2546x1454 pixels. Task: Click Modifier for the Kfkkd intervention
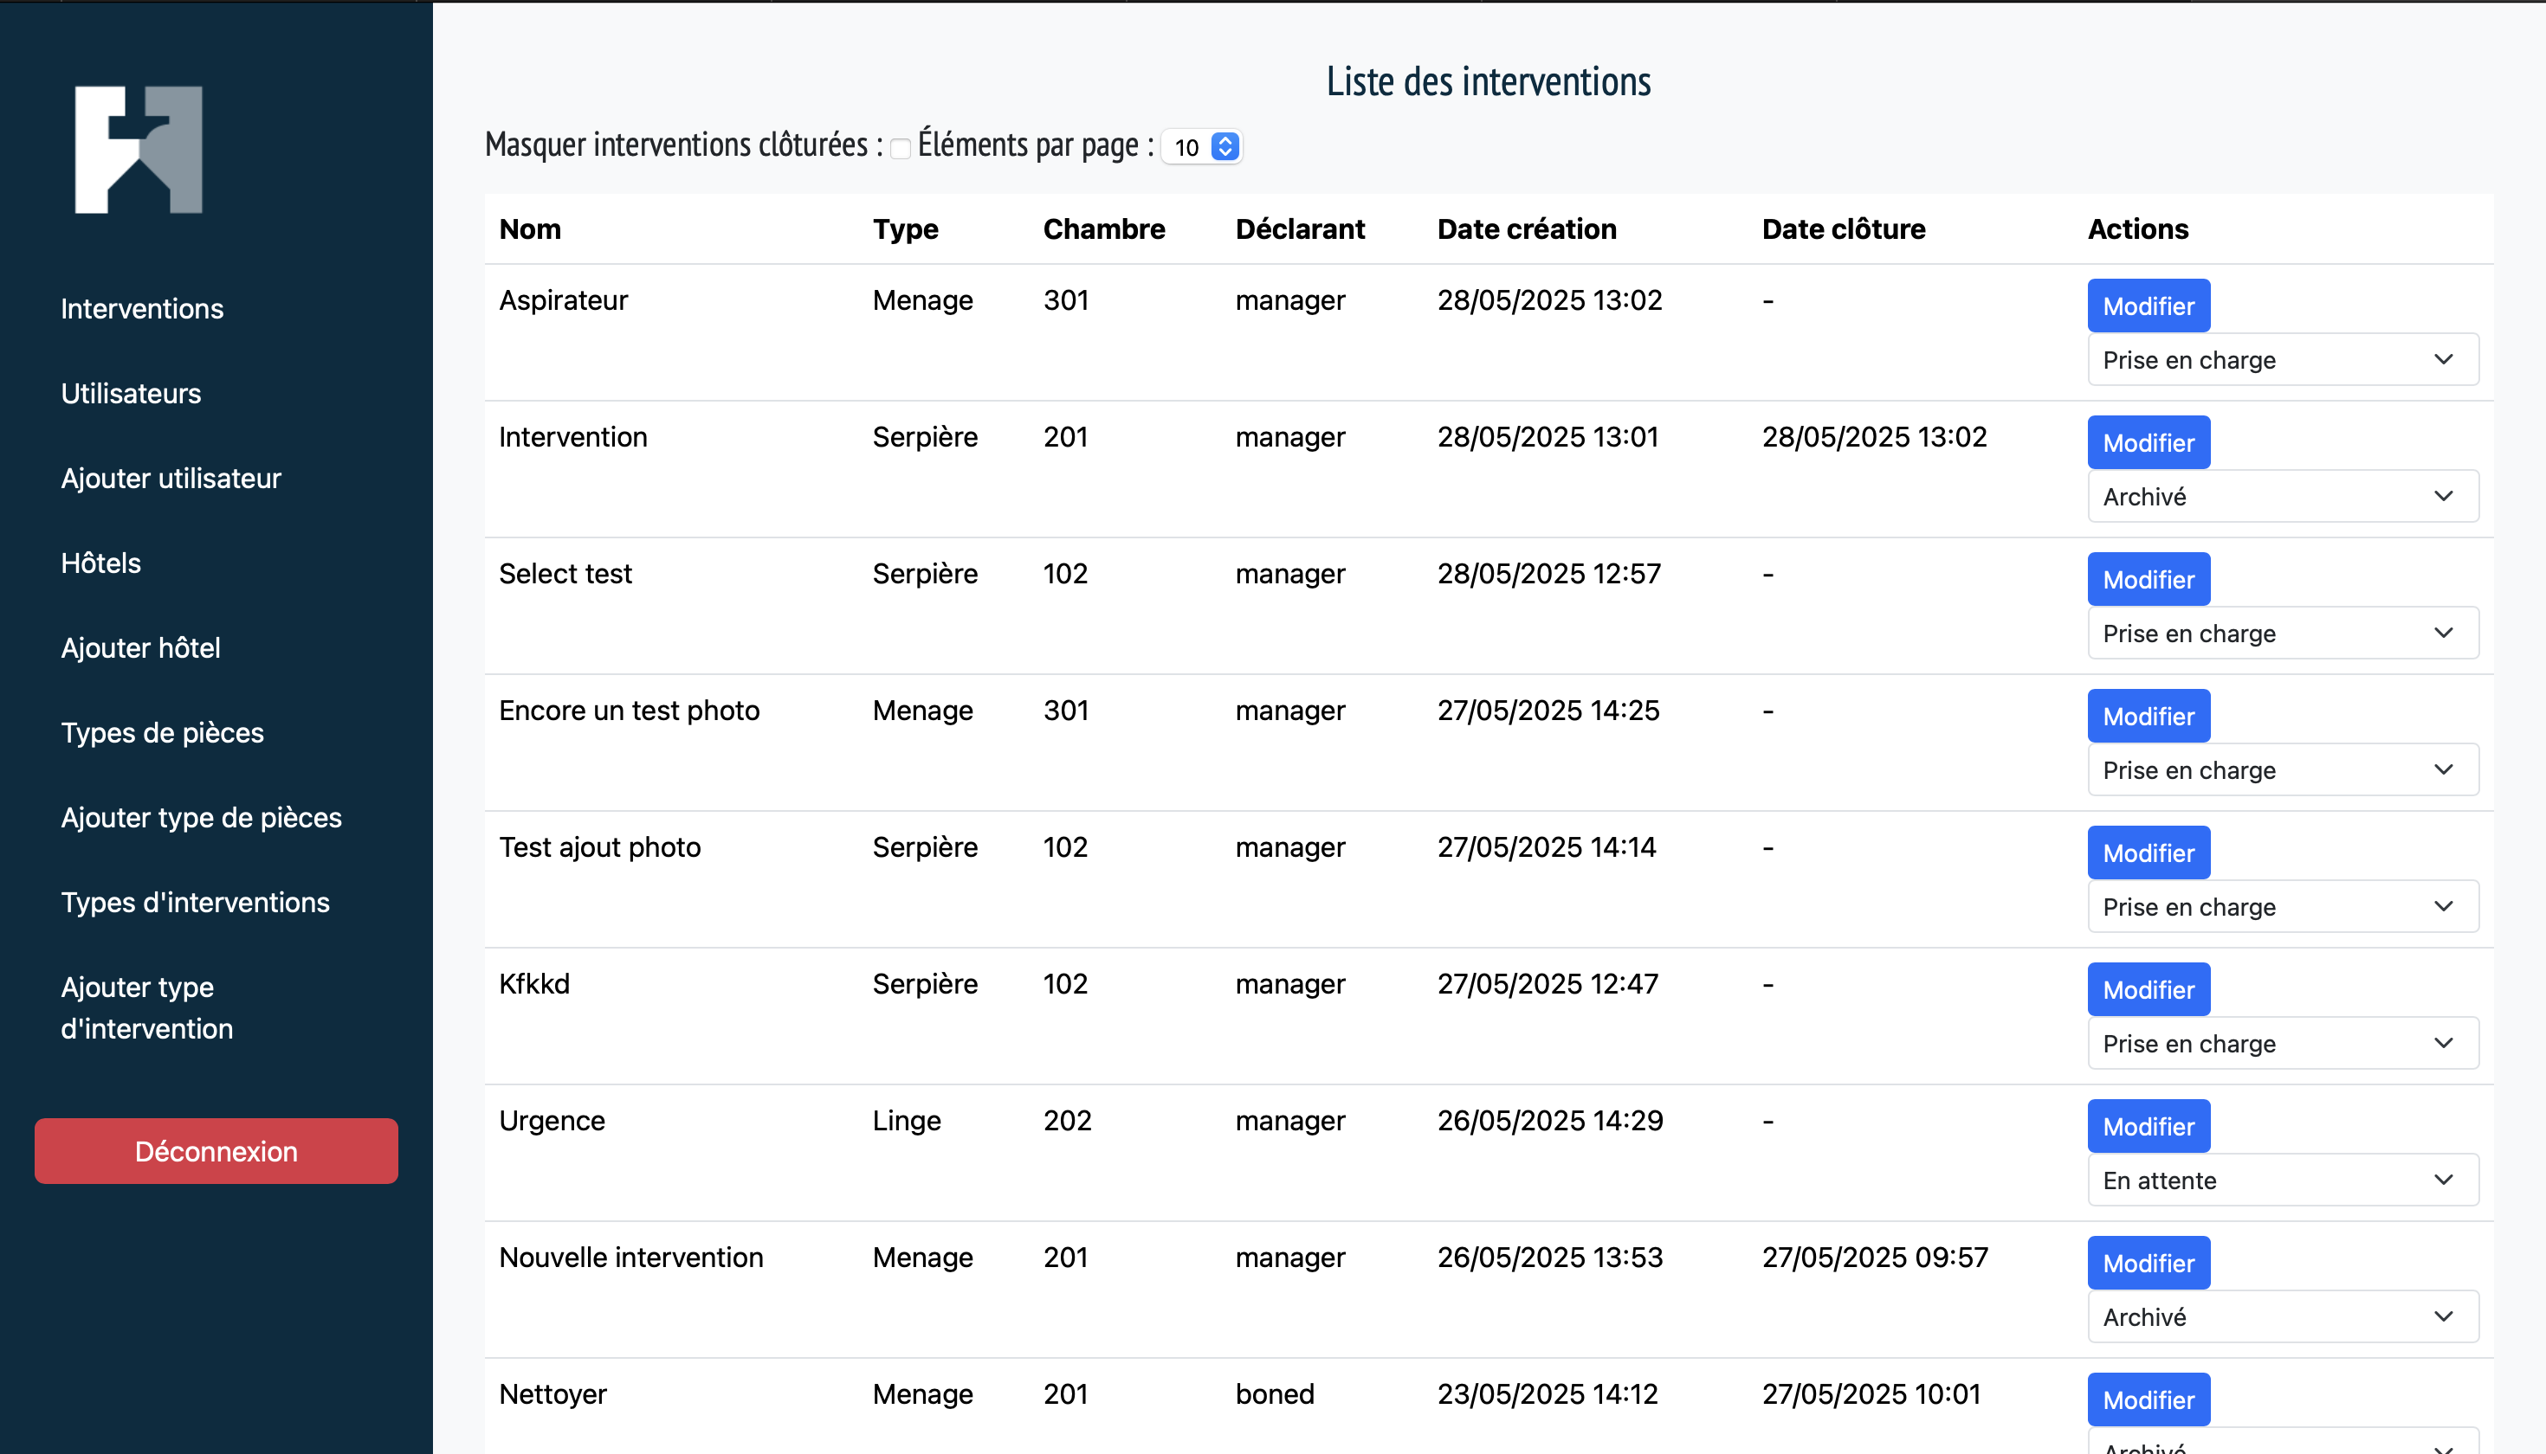click(x=2148, y=989)
